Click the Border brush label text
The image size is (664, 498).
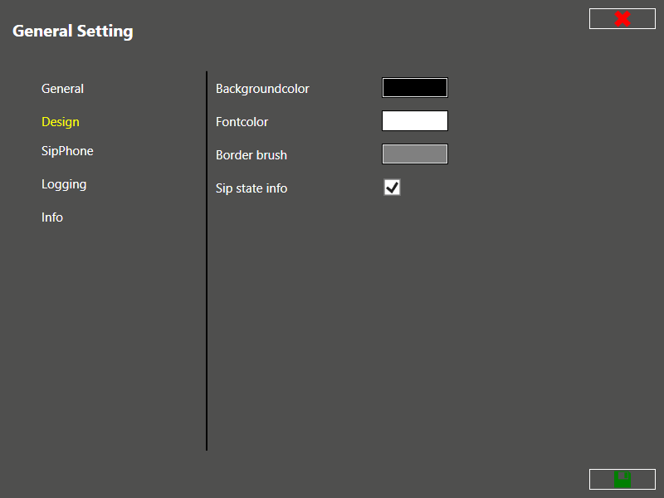click(x=251, y=155)
